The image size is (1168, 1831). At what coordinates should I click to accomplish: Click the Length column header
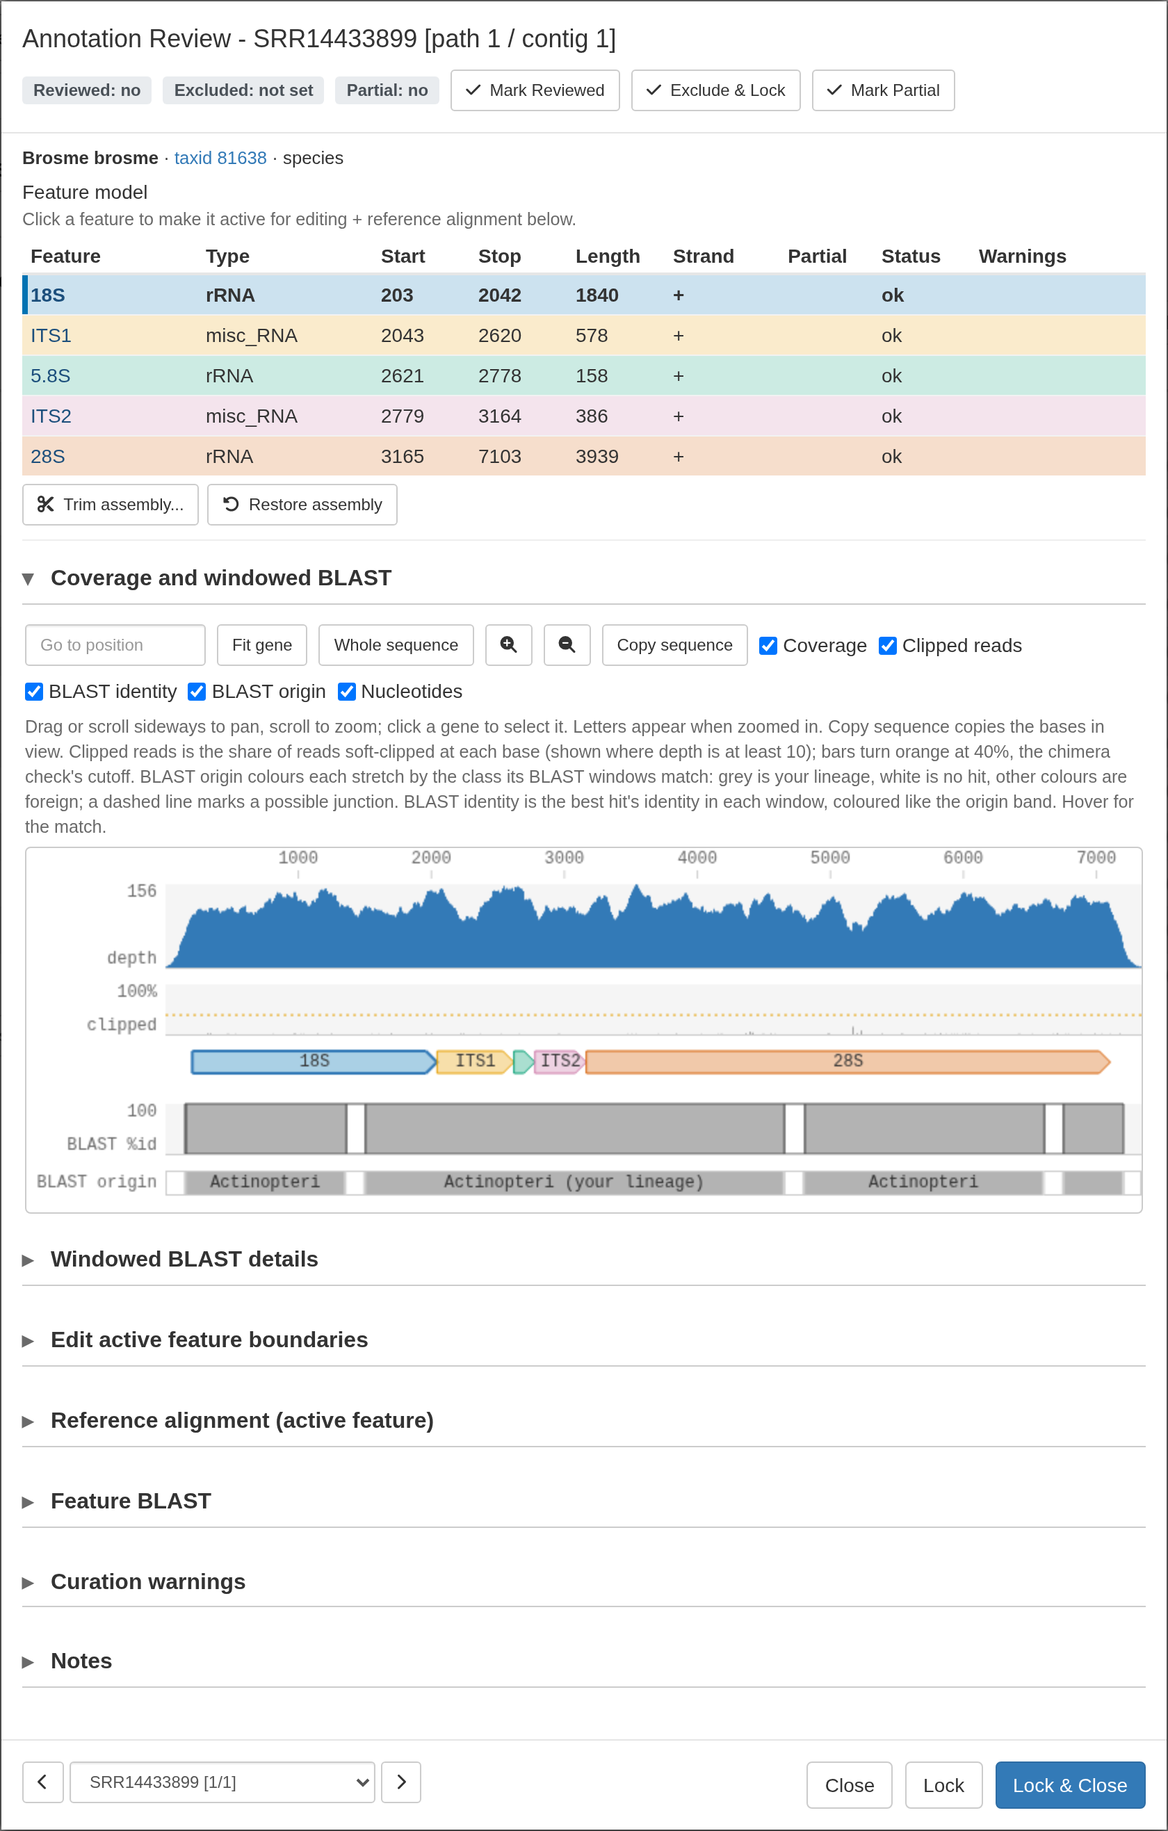click(608, 257)
